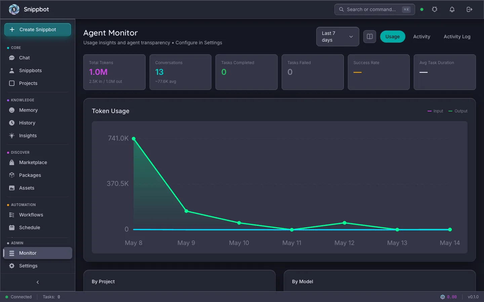Toggle the split layout view icon
This screenshot has width=484, height=302.
[370, 37]
